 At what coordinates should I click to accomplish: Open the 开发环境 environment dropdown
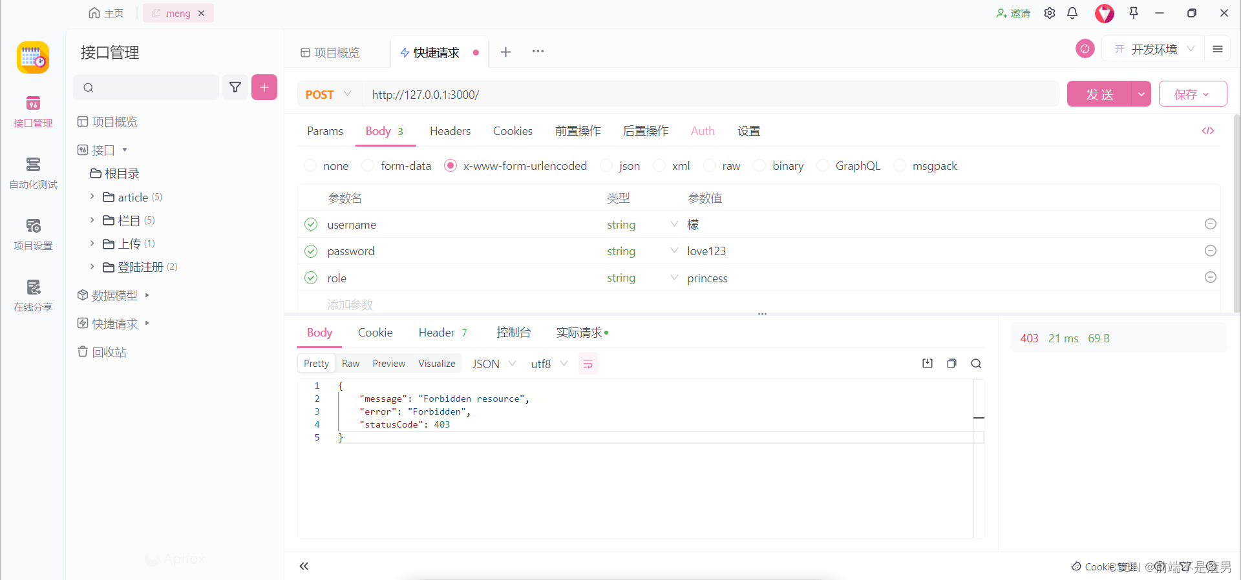(1154, 49)
